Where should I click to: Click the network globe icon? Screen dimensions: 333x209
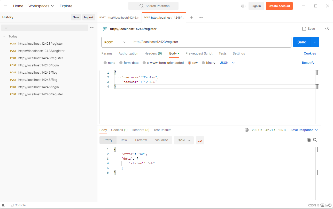(x=247, y=130)
